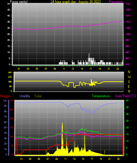Click the 'Solar' legend label

coord(38,96)
